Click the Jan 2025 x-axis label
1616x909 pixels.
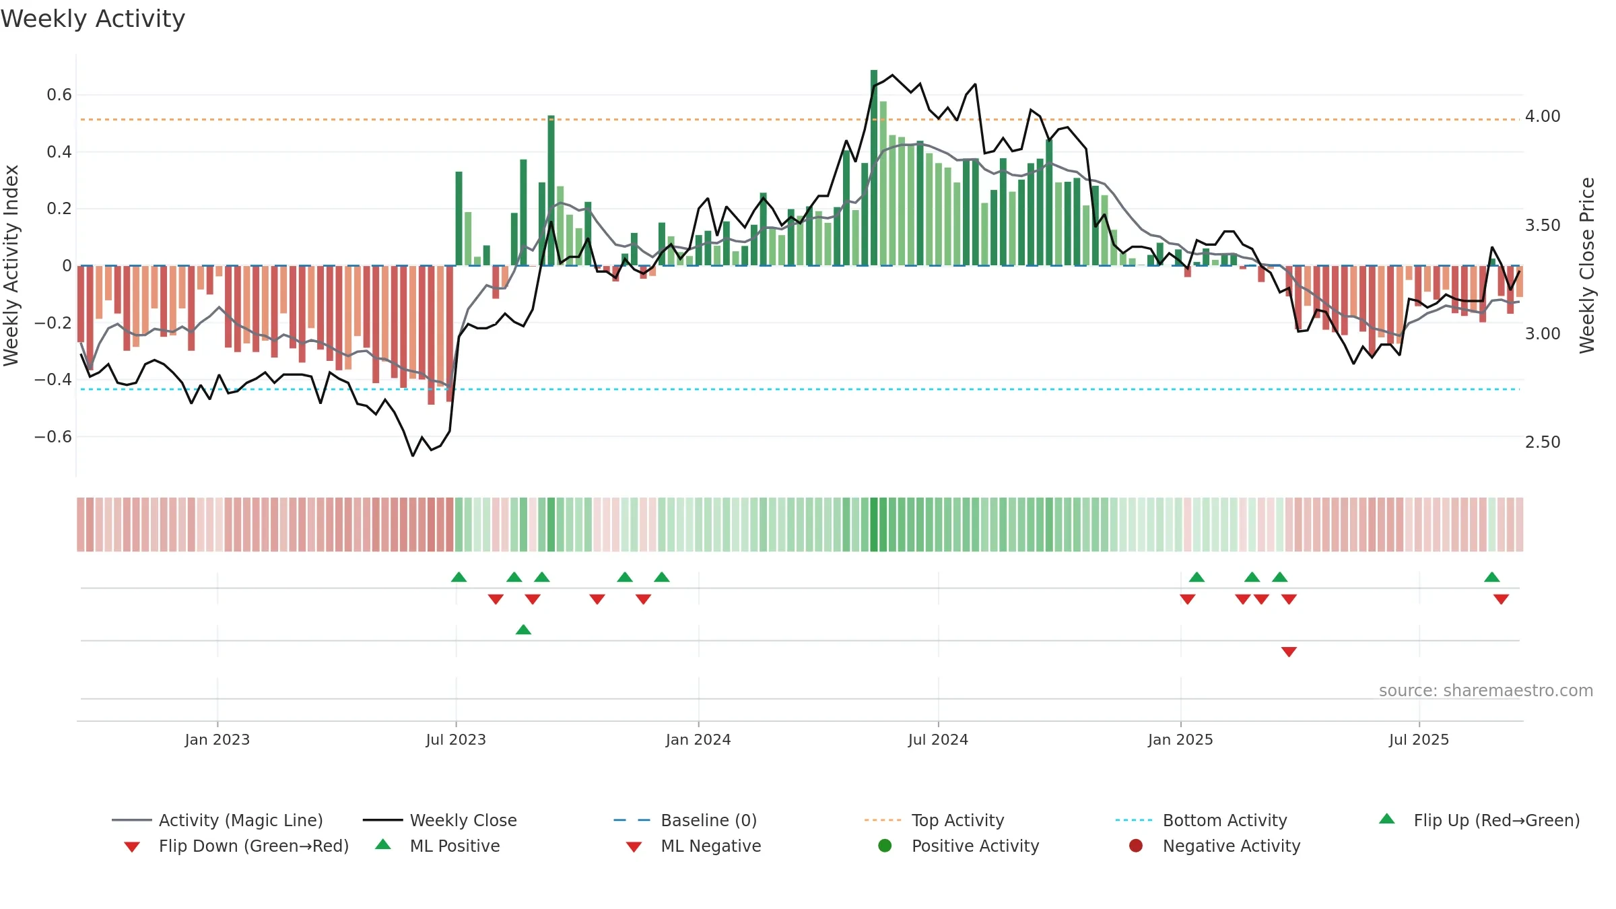1180,739
